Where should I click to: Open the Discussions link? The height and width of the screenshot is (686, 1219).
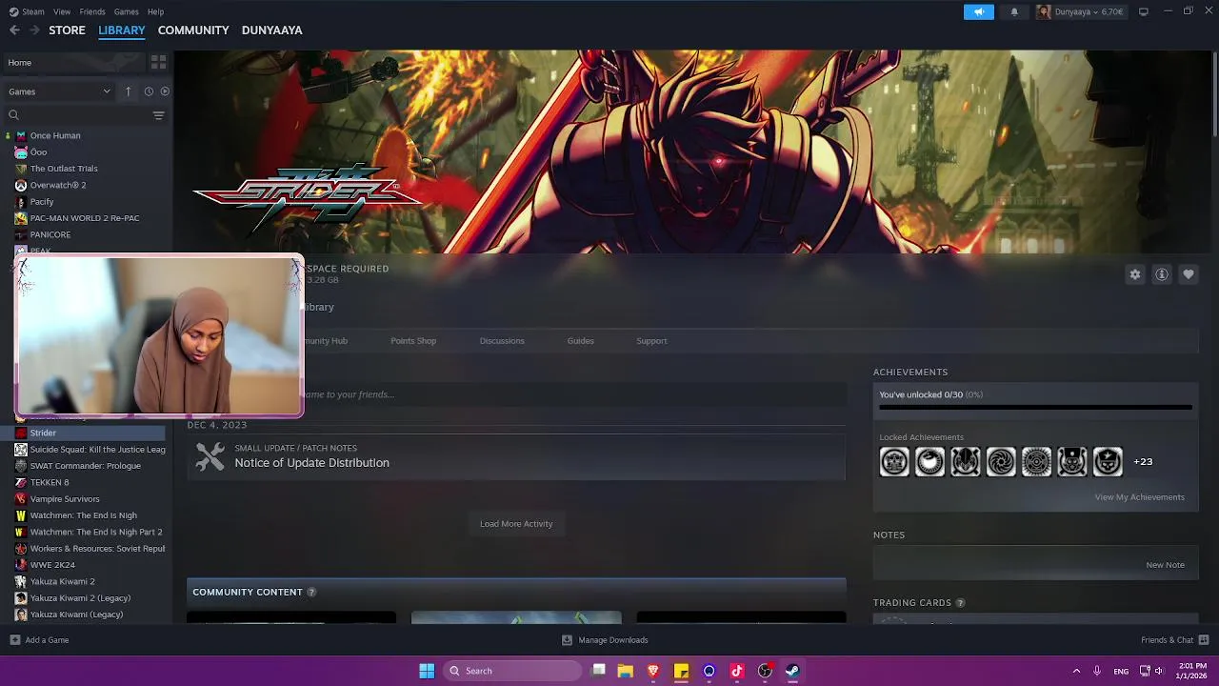pyautogui.click(x=502, y=341)
